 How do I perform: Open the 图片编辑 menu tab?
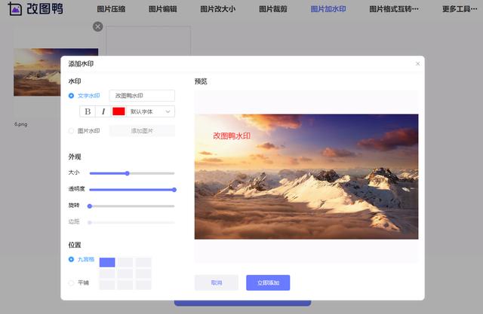[x=163, y=9]
